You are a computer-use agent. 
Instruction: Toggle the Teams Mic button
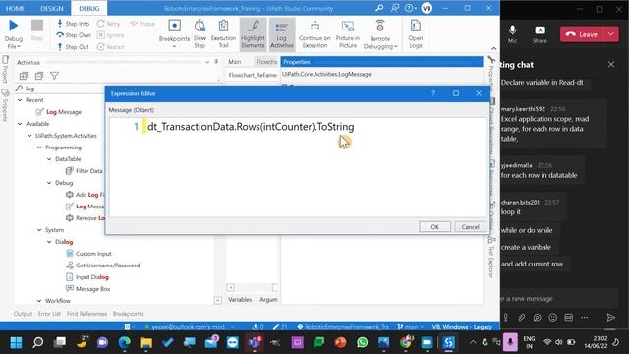coord(512,34)
